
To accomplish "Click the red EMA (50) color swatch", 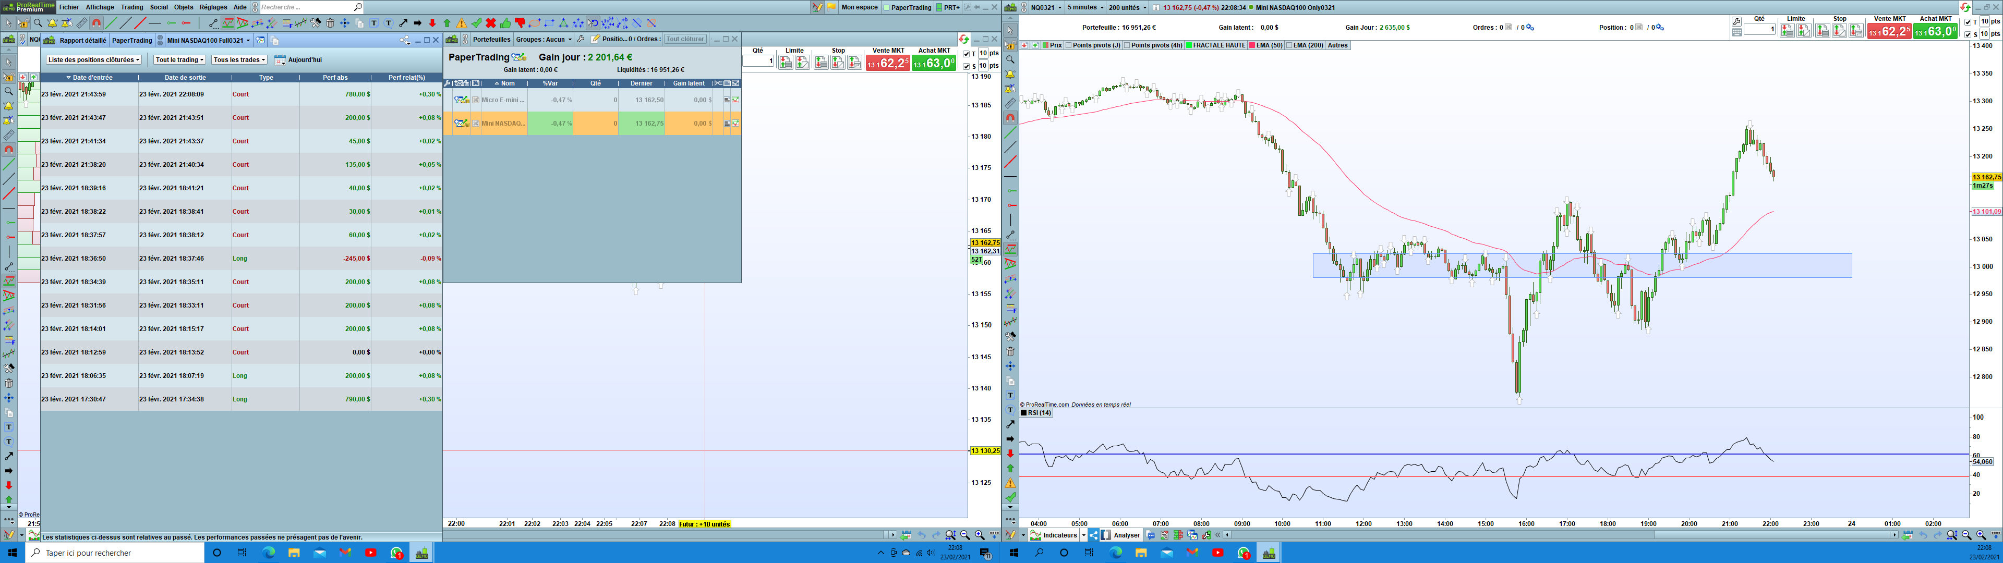I will tap(1252, 45).
